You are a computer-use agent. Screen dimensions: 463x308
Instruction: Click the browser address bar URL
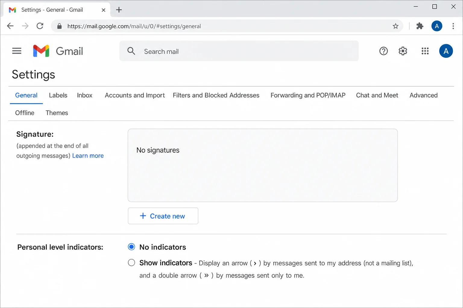pos(134,26)
